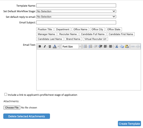Click the Create Template button
143x128 pixels.
tap(129, 124)
